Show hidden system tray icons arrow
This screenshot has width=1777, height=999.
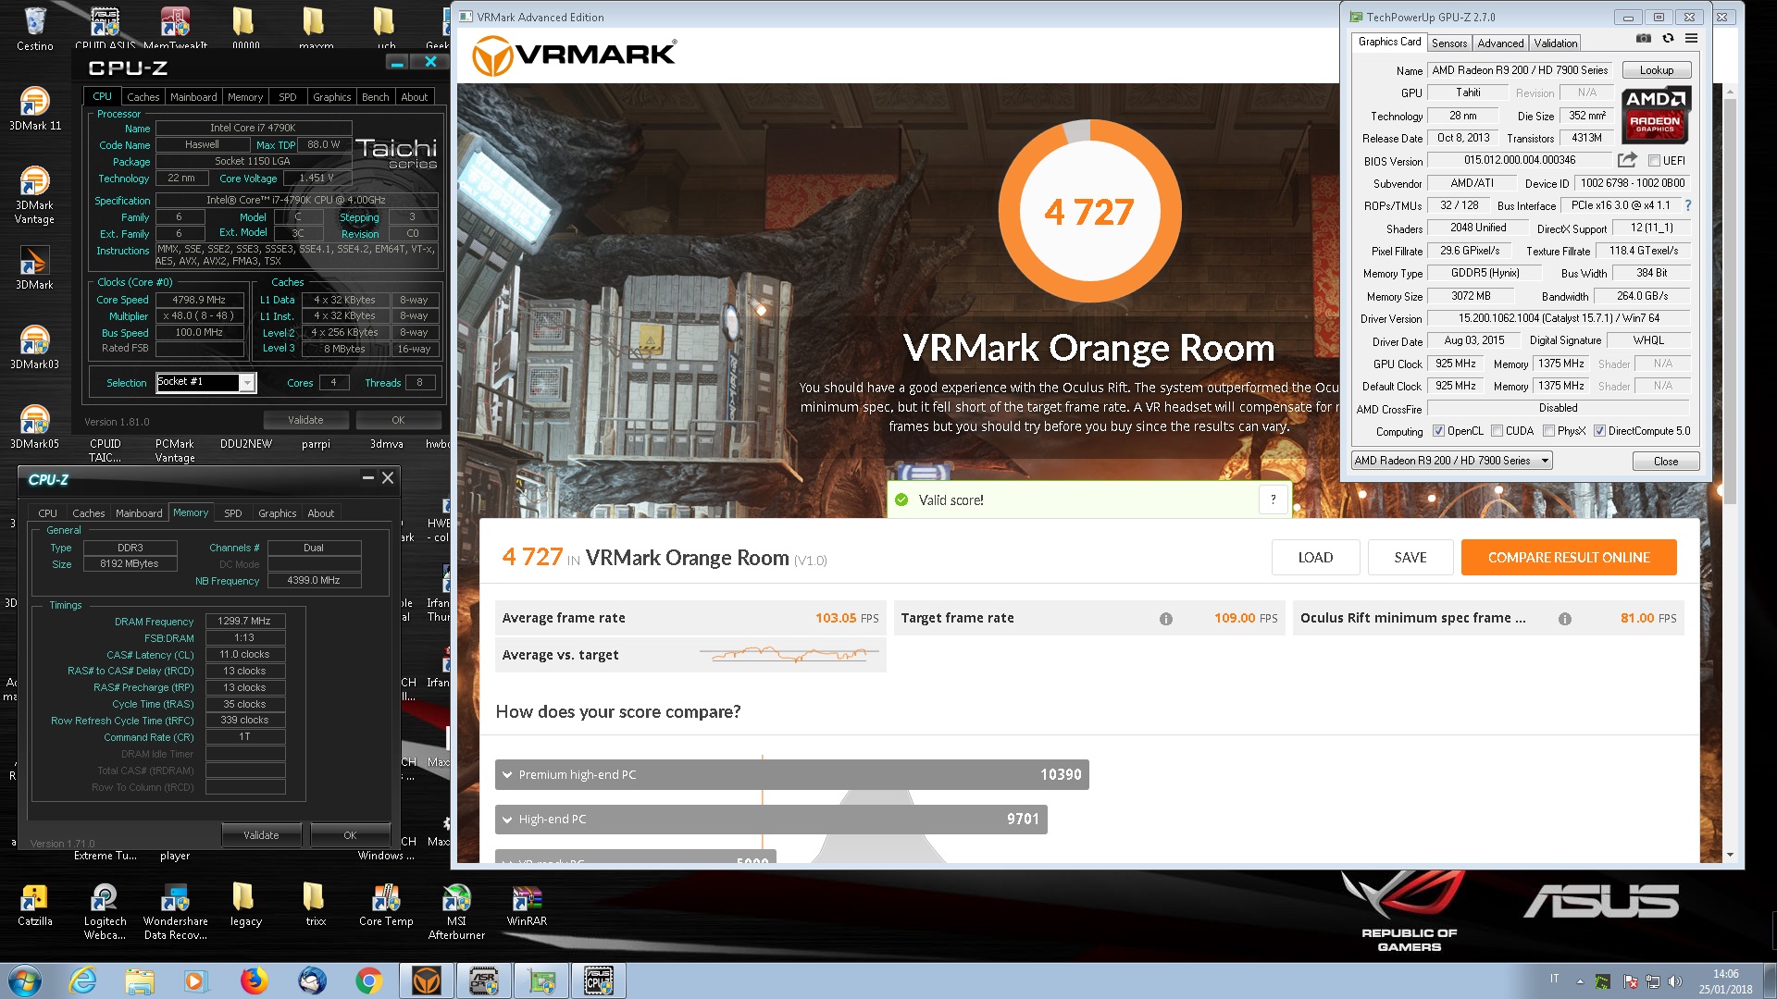click(x=1580, y=981)
